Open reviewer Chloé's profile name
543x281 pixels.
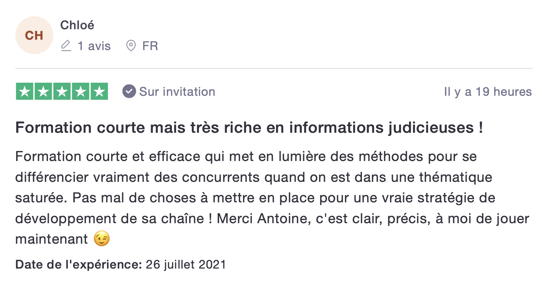pos(77,25)
